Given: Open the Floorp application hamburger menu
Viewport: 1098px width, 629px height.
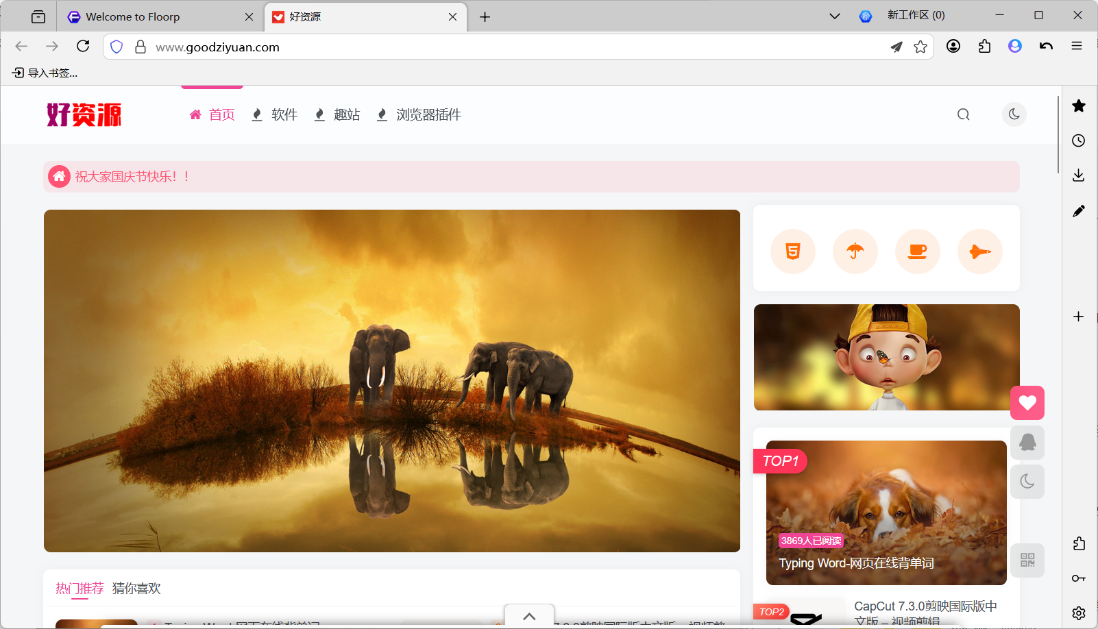Looking at the screenshot, I should pyautogui.click(x=1076, y=46).
